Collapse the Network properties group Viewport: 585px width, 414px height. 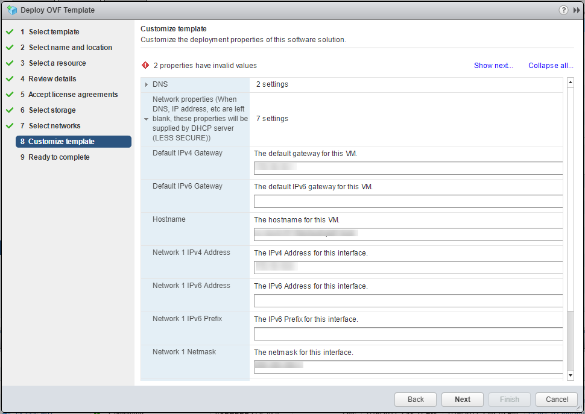(146, 119)
